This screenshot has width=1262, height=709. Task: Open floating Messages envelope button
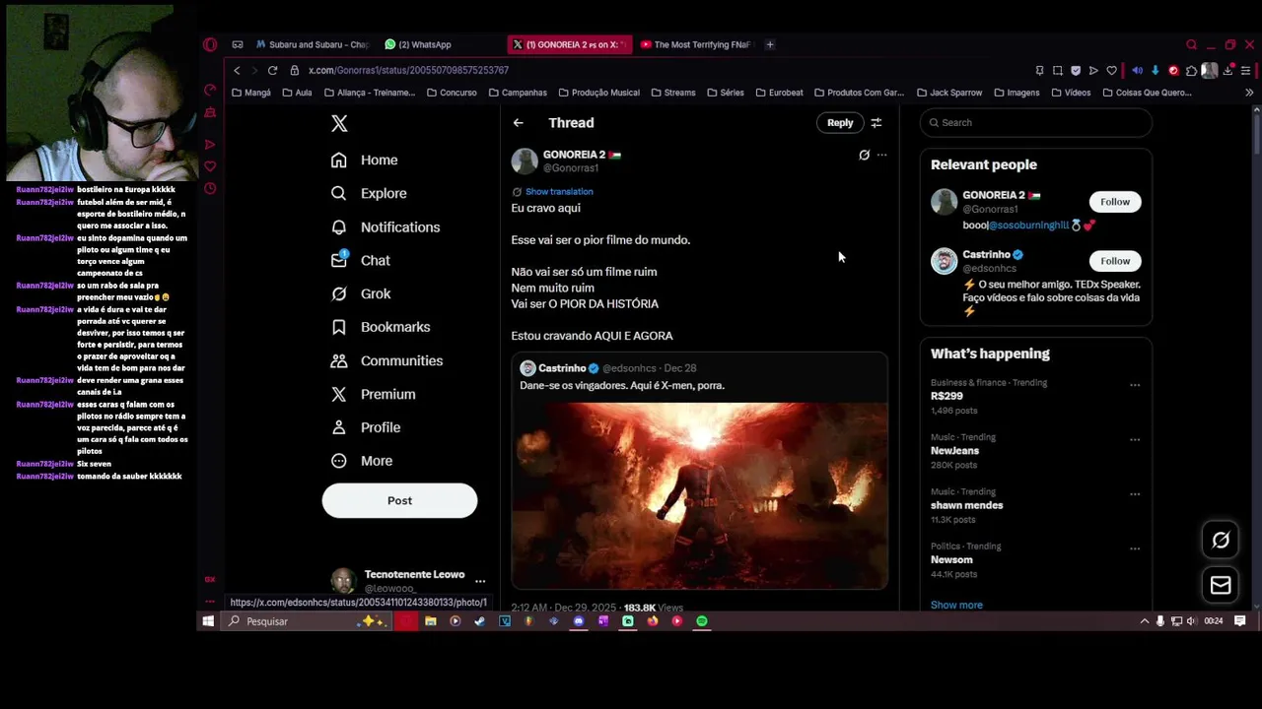1221,585
